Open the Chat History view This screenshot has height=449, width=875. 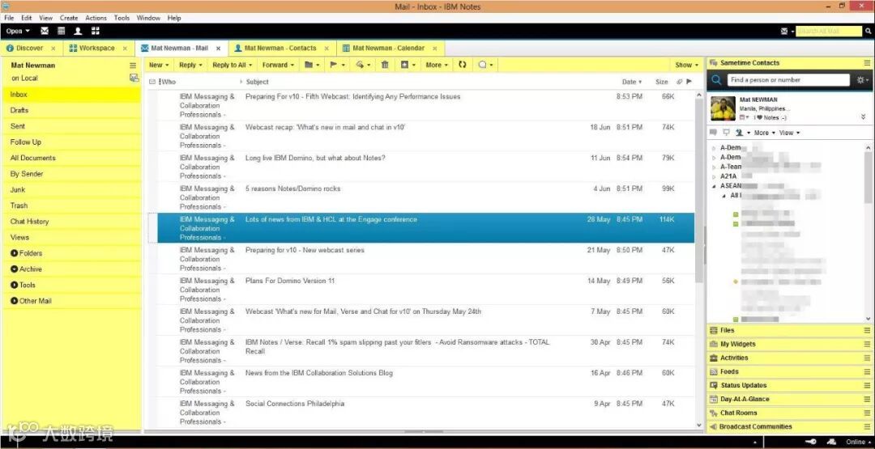[x=71, y=222]
